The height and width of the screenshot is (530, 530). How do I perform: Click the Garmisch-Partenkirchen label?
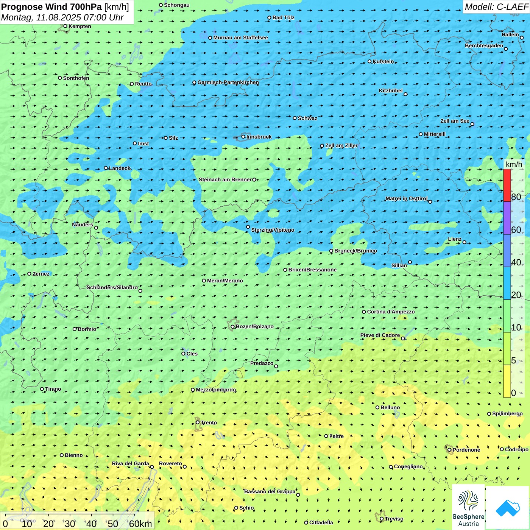pos(228,82)
